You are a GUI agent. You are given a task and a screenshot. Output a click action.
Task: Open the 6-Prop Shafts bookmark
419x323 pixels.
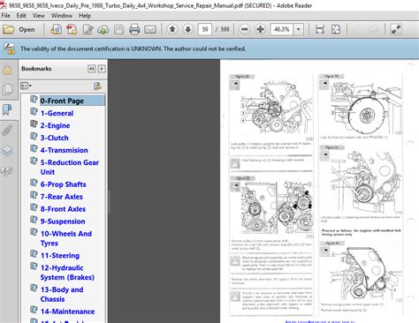click(x=64, y=184)
